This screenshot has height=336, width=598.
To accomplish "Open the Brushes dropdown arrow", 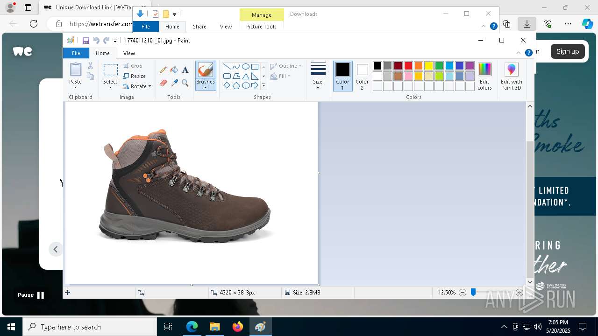I will [x=206, y=87].
